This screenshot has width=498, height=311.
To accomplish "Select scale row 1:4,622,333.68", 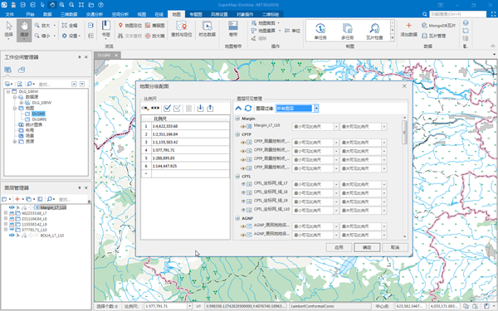I will point(185,126).
